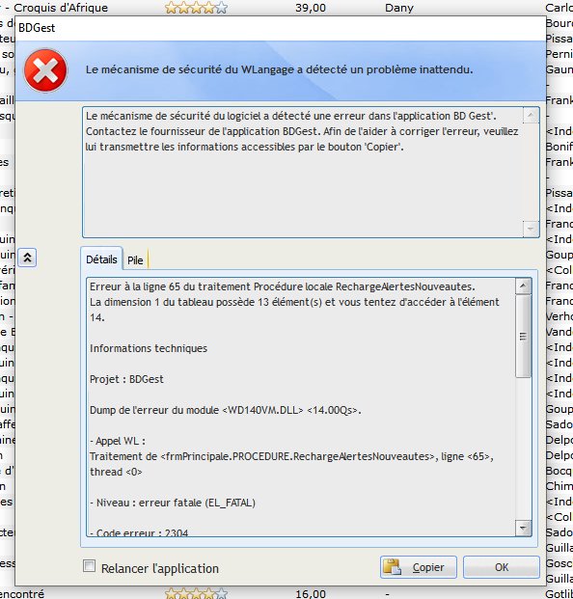The height and width of the screenshot is (599, 573).
Task: Click the 'Projet : BDGest' line in details
Action: pos(126,379)
